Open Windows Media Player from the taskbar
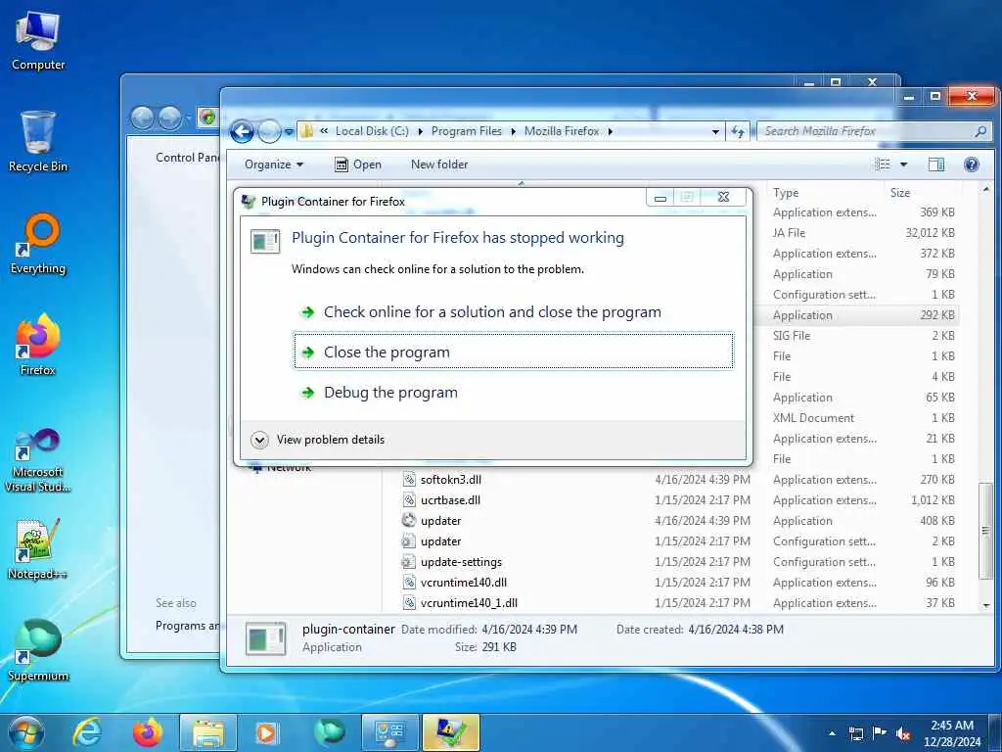1002x752 pixels. [267, 732]
